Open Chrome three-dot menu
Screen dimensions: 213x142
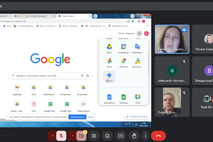click(148, 21)
